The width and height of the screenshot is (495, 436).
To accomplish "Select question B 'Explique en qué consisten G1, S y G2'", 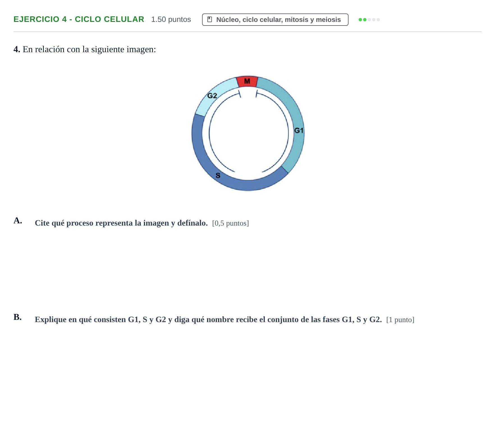I will point(208,320).
